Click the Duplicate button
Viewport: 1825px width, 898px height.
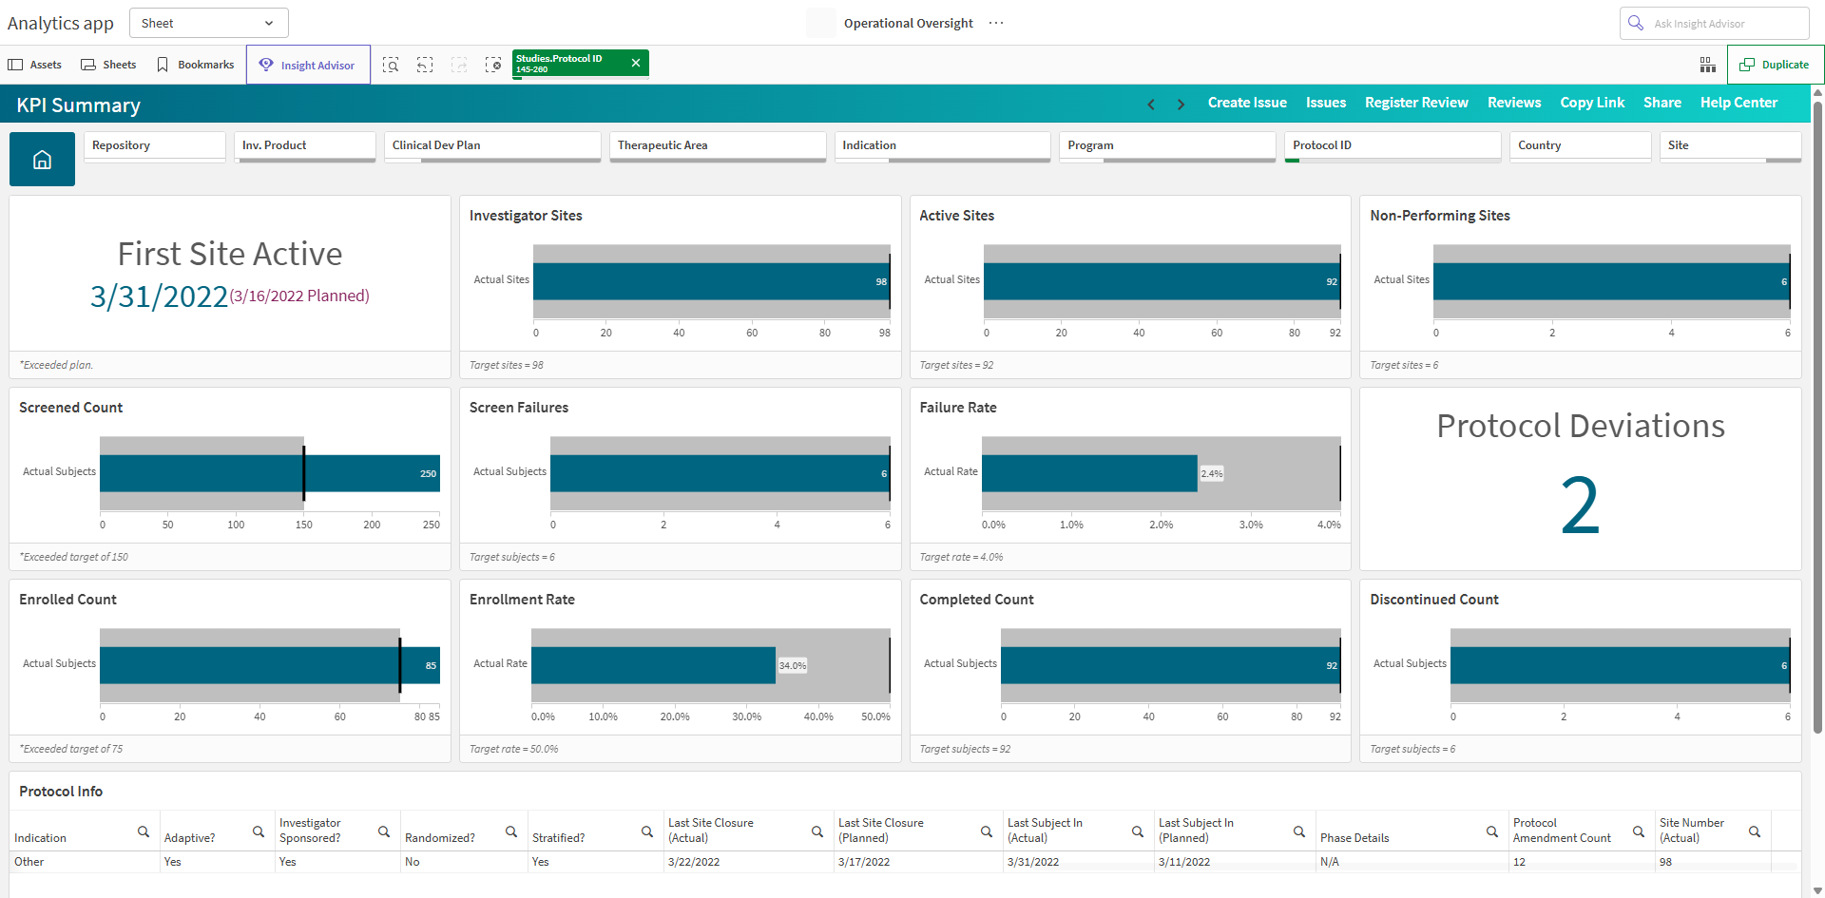click(x=1775, y=65)
